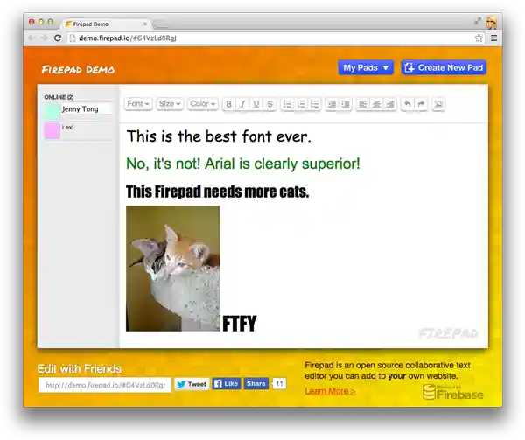The image size is (525, 440).
Task: Align text to the left
Action: tap(362, 104)
